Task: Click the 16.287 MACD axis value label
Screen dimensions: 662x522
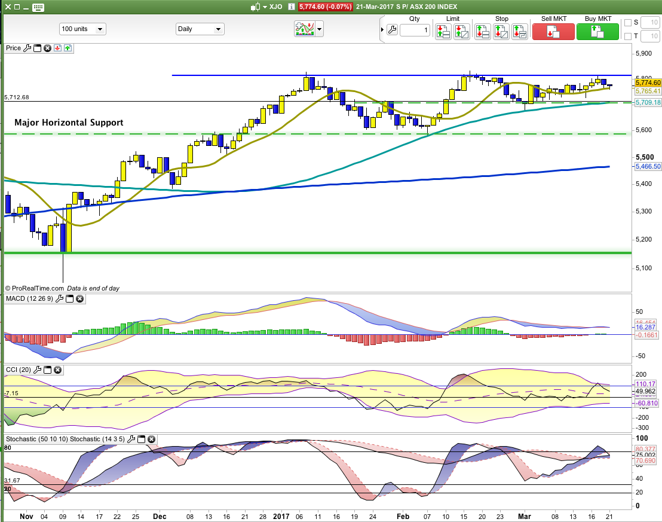Action: [x=646, y=328]
